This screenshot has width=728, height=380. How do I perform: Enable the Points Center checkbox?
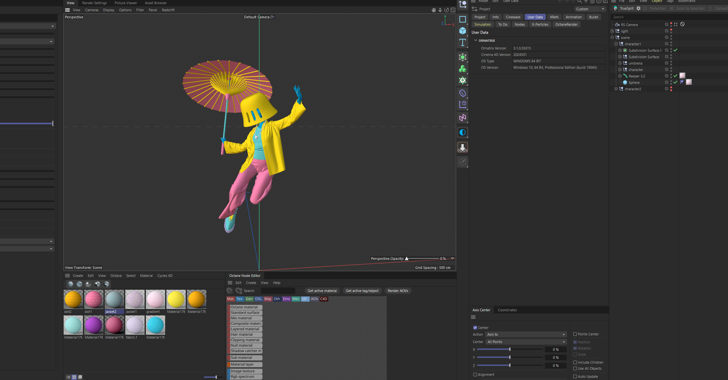575,334
